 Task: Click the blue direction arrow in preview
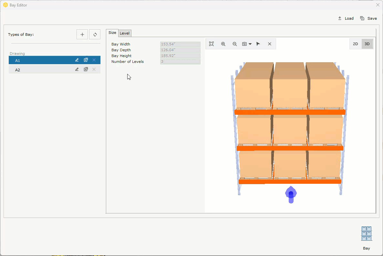(x=291, y=194)
